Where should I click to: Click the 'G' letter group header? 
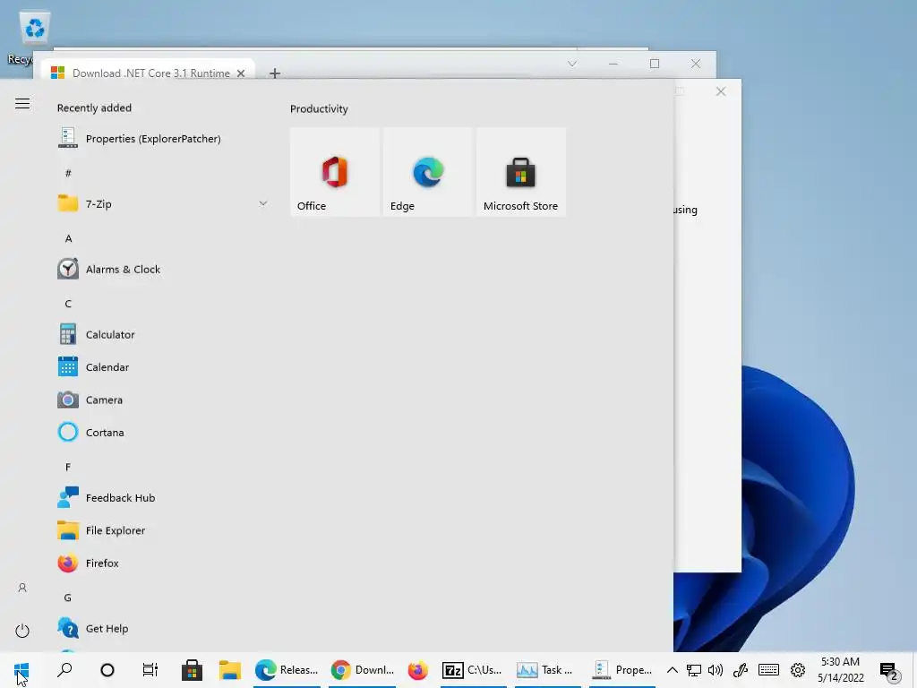click(x=68, y=598)
